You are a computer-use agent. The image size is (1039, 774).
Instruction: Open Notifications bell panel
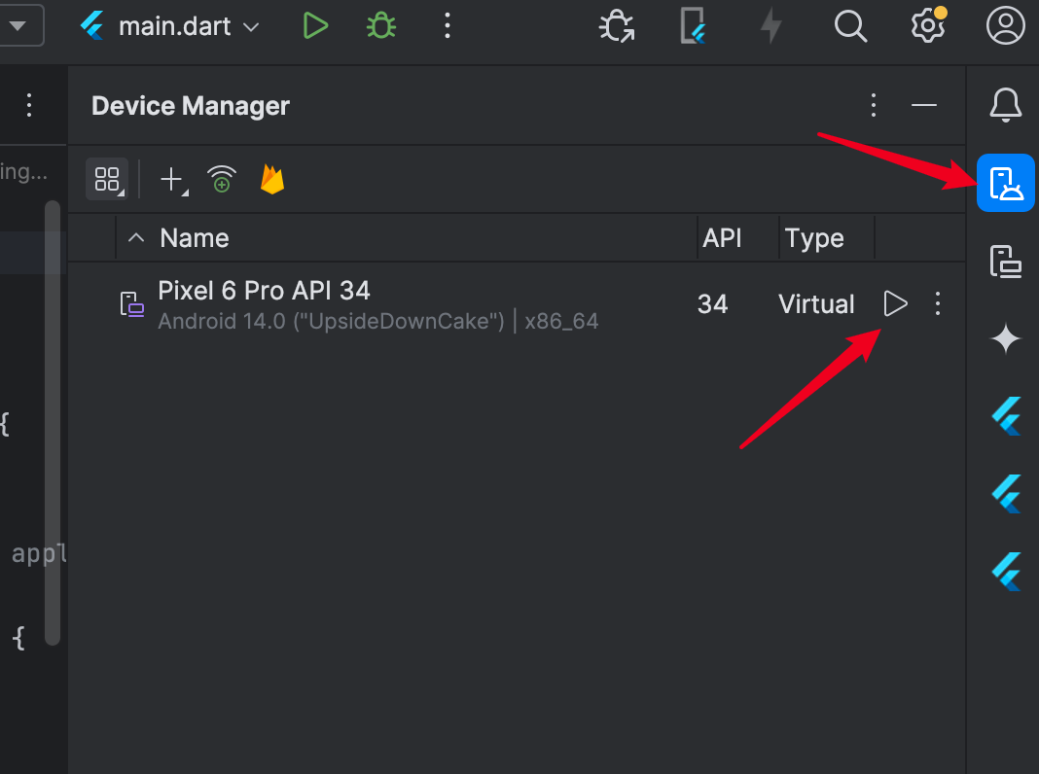point(1005,105)
